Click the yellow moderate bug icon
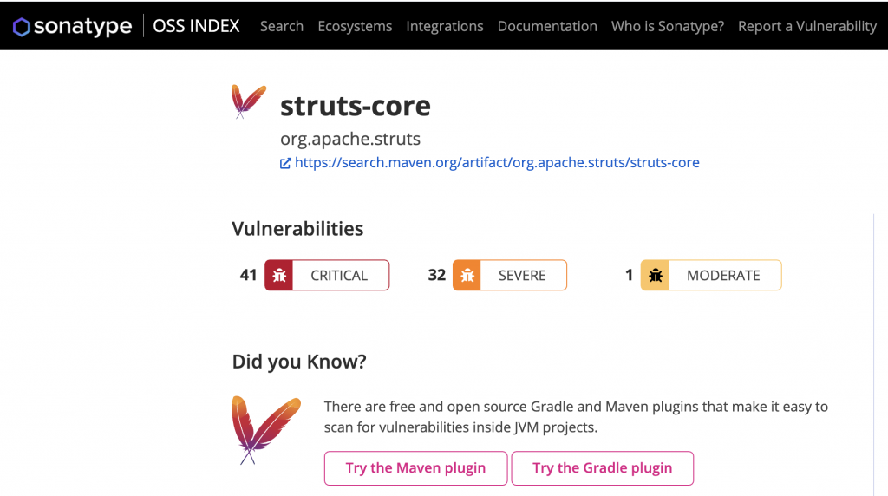 coord(656,275)
